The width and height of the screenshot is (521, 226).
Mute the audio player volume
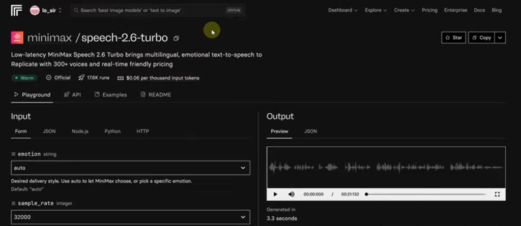click(x=292, y=194)
